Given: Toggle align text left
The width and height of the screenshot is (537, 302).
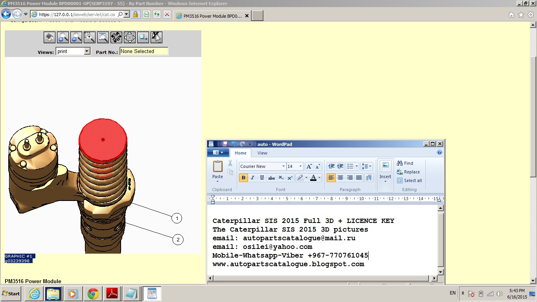Looking at the screenshot, I should click(x=331, y=178).
